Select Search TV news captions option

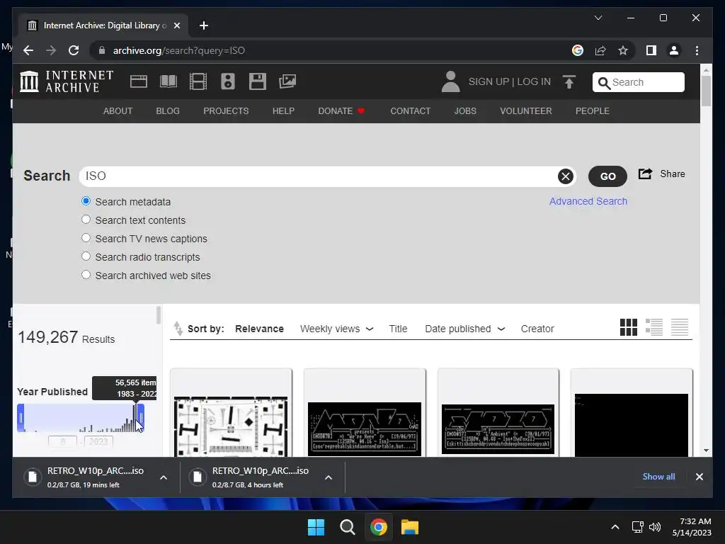coord(86,238)
